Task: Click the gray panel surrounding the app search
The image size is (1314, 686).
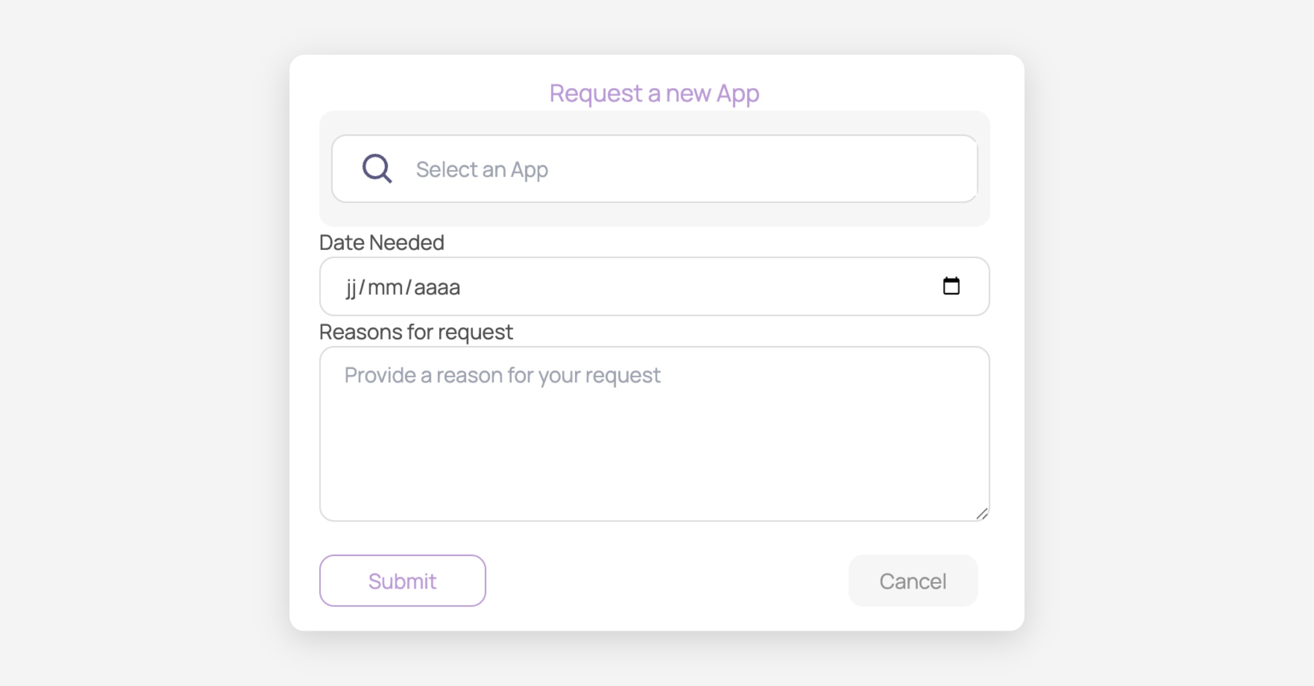Action: click(654, 214)
